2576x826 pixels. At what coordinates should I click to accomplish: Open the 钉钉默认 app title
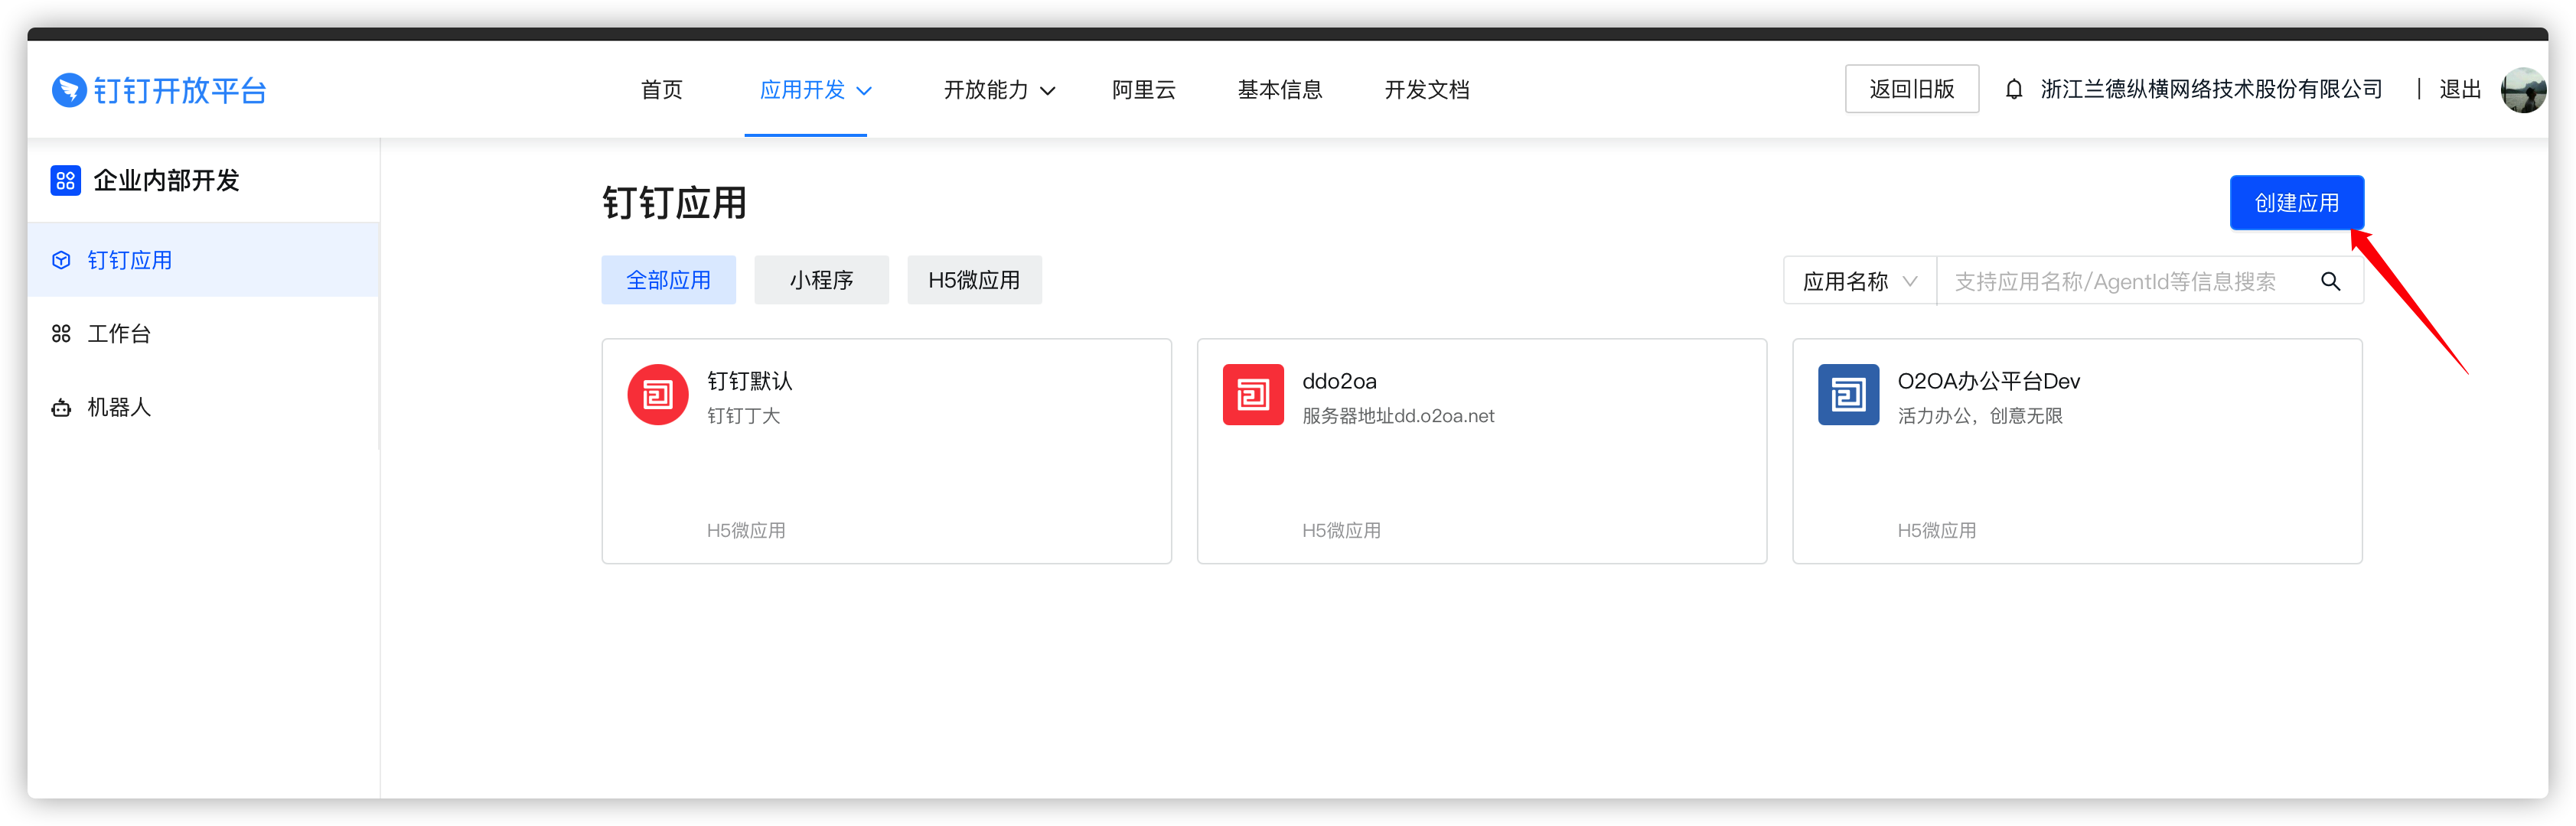[x=749, y=381]
